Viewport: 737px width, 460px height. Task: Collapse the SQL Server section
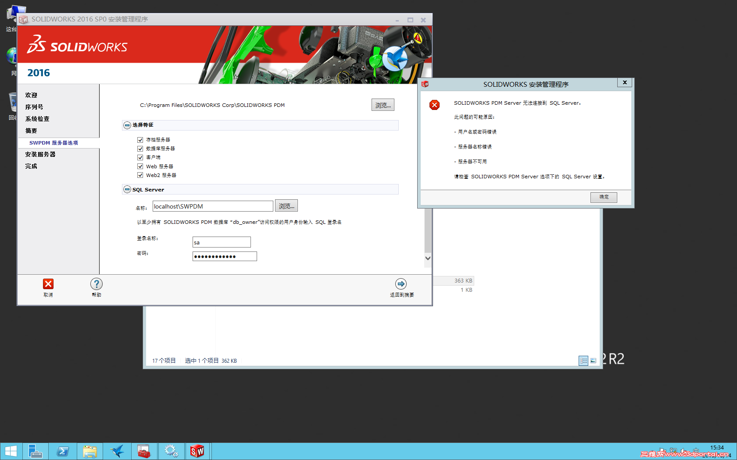[x=127, y=189]
